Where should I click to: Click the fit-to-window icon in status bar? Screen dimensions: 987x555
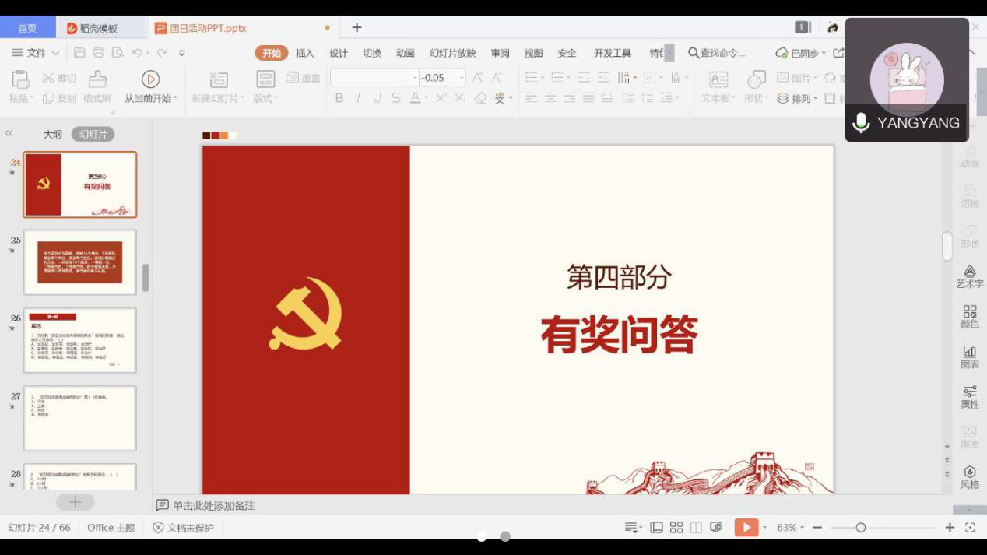970,528
